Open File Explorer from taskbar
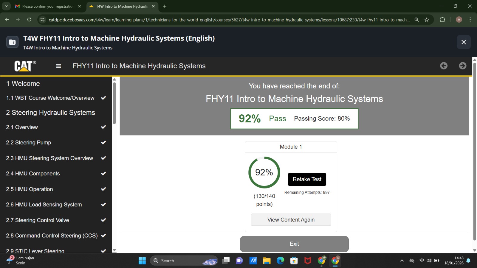This screenshot has height=268, width=477. click(x=267, y=261)
